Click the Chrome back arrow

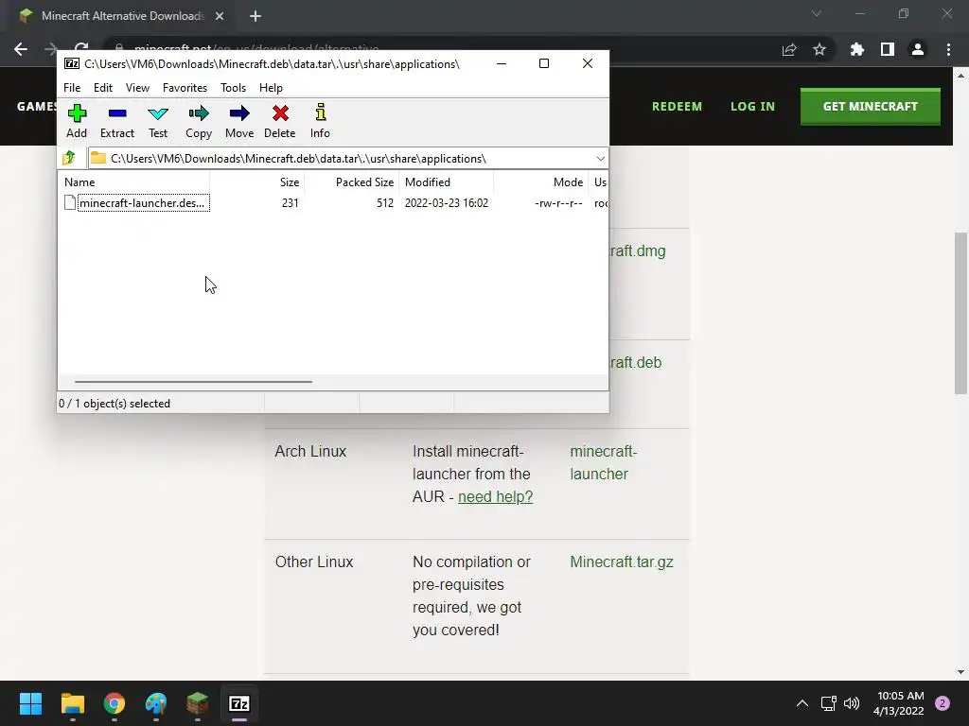(x=21, y=49)
